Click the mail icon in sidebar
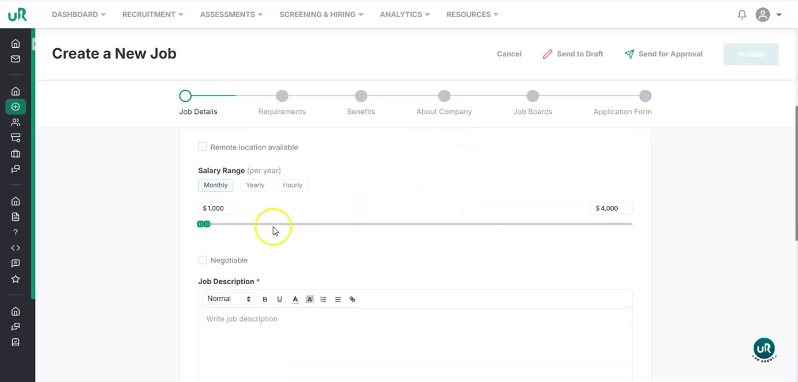This screenshot has width=798, height=382. click(x=16, y=59)
